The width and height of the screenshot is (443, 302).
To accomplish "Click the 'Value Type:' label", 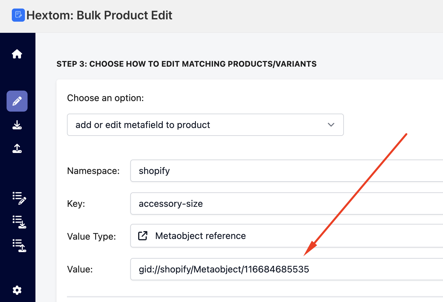I will pyautogui.click(x=91, y=236).
